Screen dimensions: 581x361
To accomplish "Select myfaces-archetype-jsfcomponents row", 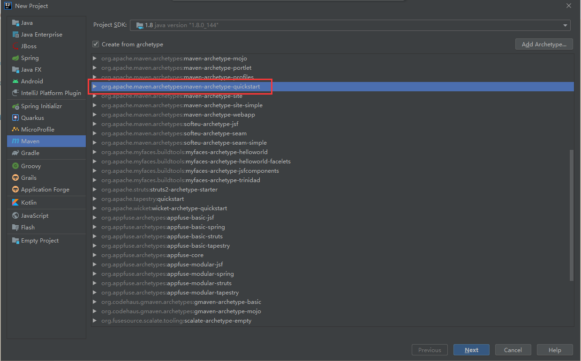I will tap(332, 171).
